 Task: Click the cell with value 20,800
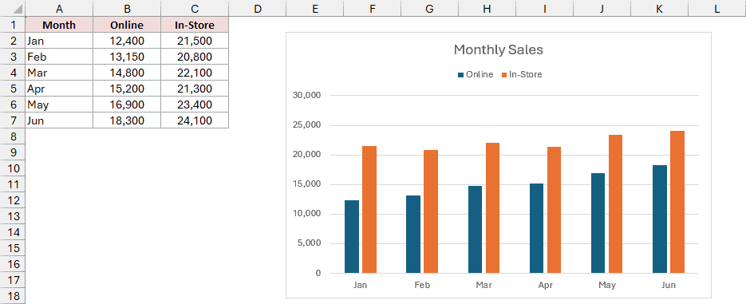click(195, 57)
